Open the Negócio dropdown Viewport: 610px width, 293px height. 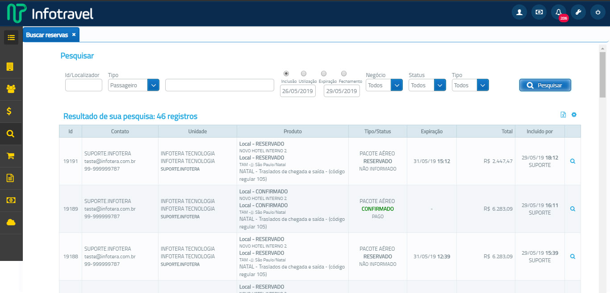pyautogui.click(x=397, y=85)
